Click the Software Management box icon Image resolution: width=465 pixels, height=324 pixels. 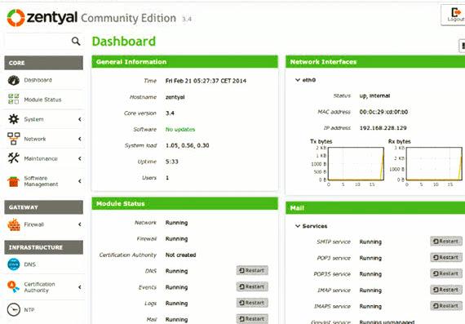pyautogui.click(x=14, y=181)
